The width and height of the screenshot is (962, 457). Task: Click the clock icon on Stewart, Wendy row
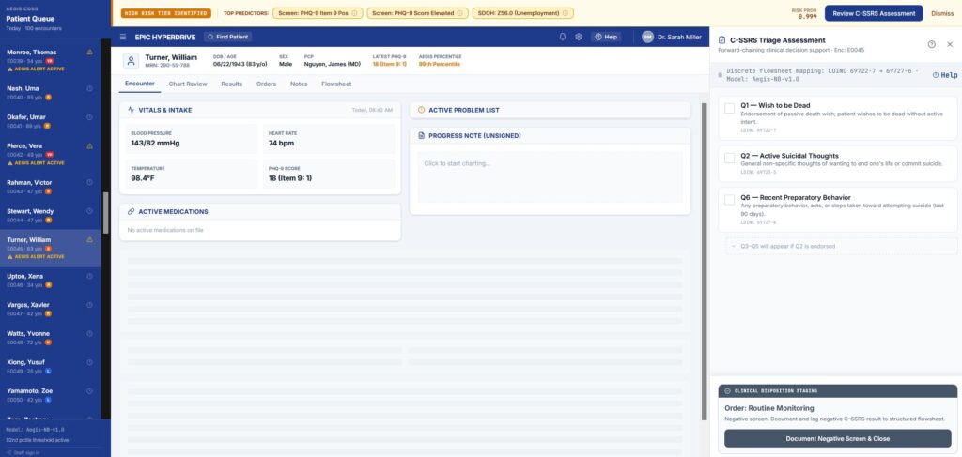click(x=89, y=211)
